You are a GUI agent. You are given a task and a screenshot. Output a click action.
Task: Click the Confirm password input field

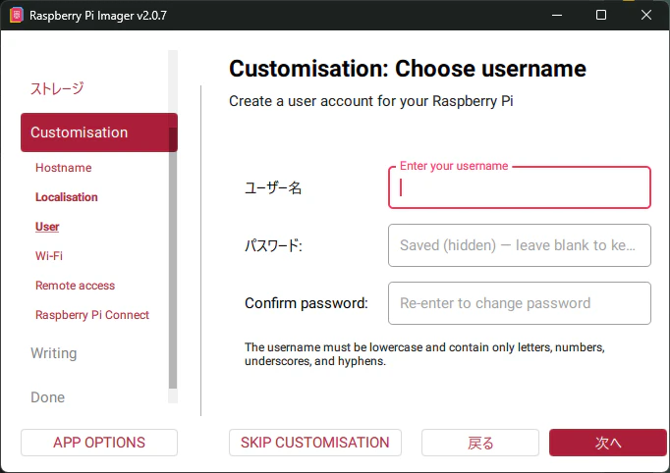click(519, 303)
